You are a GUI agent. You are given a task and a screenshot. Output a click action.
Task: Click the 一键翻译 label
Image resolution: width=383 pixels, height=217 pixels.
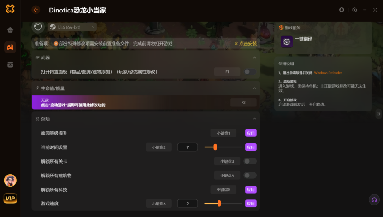point(303,39)
